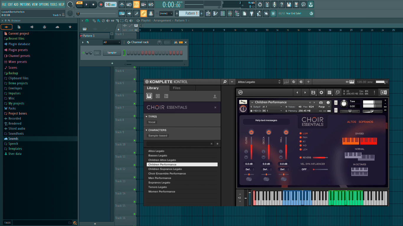Open Kontakt settings gear icon
403x226 pixels.
pos(321,92)
